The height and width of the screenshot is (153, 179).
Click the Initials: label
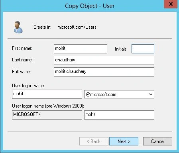click(121, 49)
